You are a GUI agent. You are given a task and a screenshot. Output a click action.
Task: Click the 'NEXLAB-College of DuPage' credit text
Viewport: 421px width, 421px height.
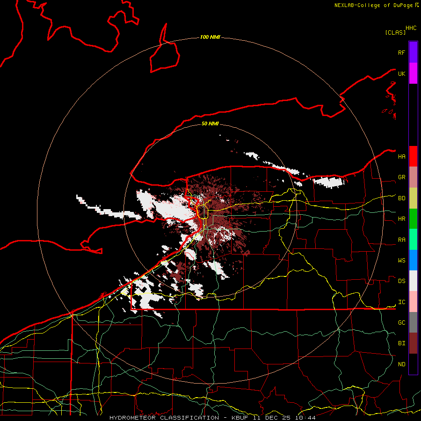tap(373, 5)
